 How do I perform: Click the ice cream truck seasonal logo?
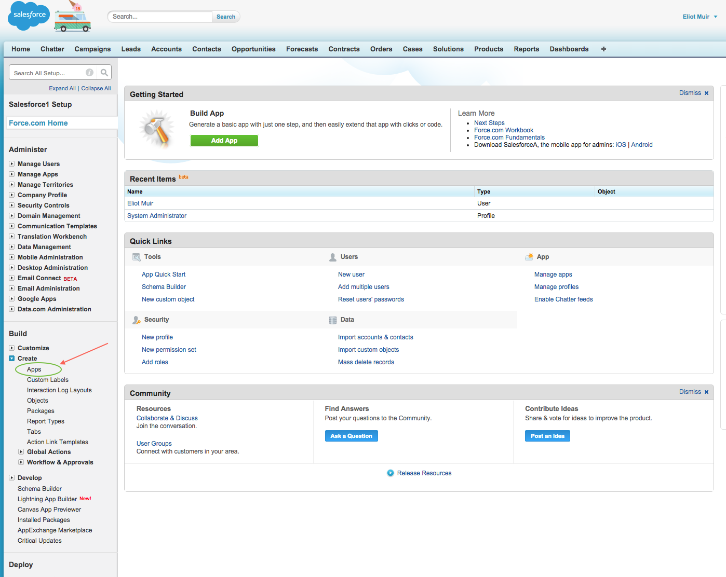(x=73, y=17)
